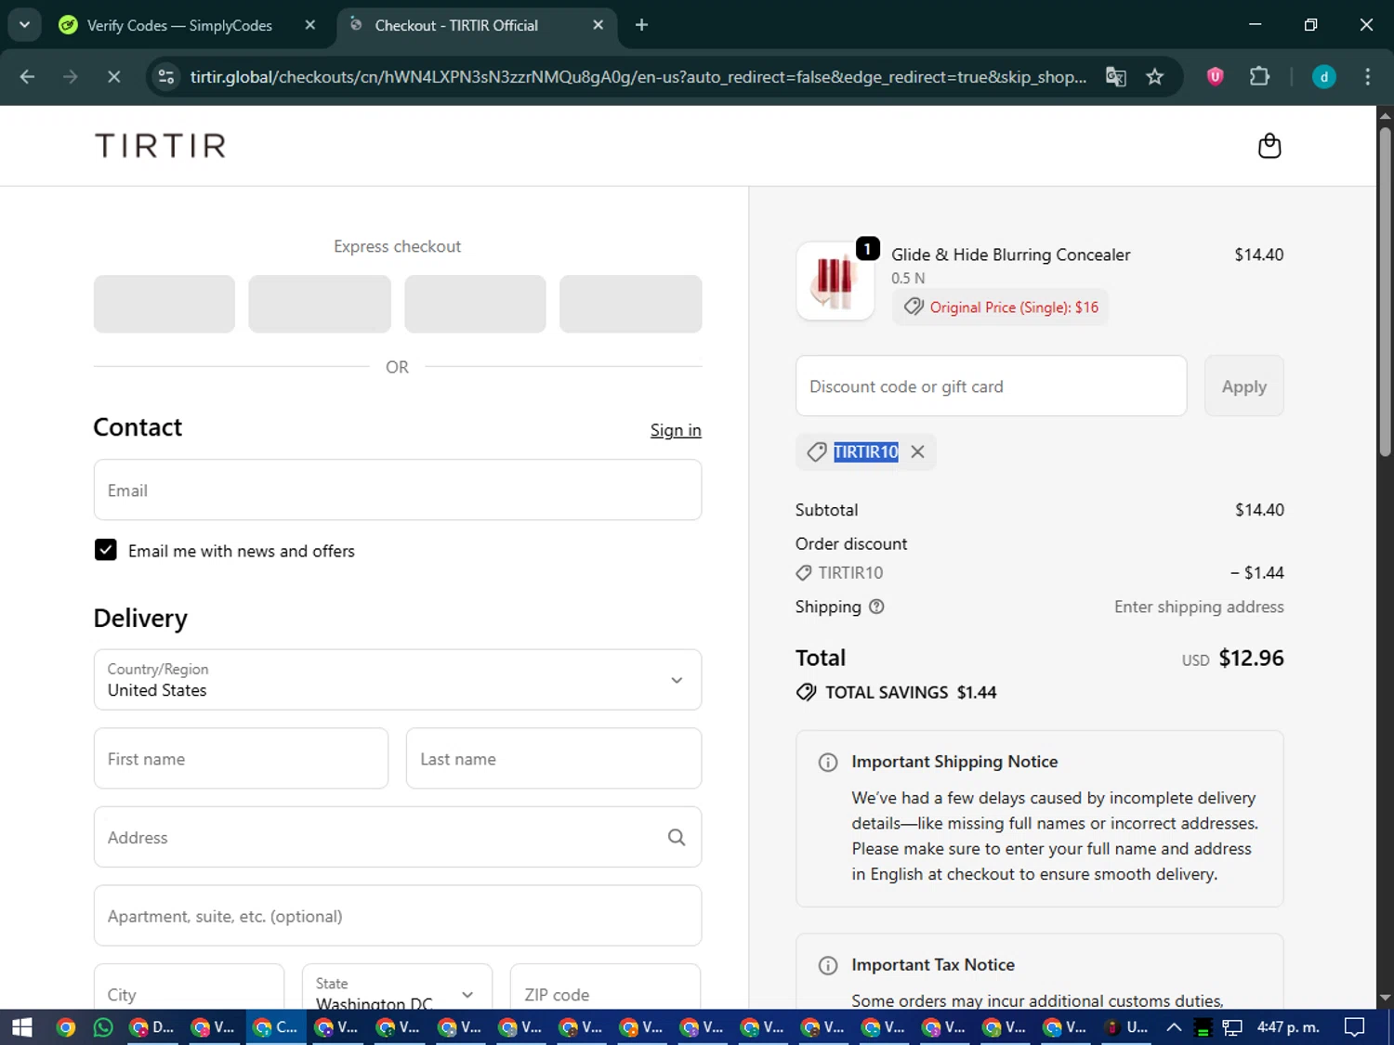This screenshot has height=1045, width=1394.
Task: Click the Enter shipping address text
Action: (x=1199, y=607)
